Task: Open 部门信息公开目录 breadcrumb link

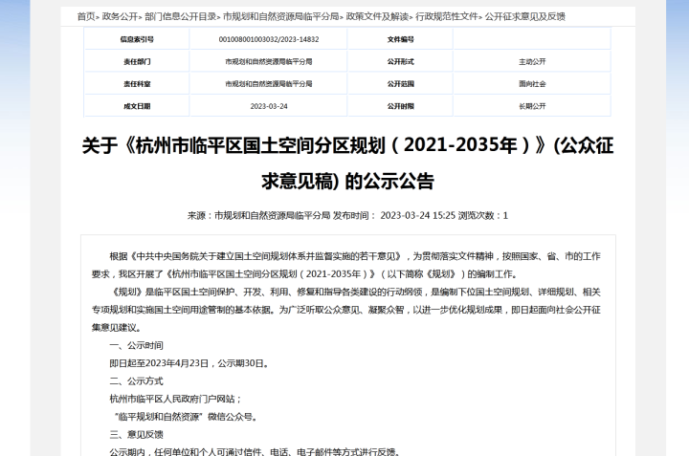Action: click(180, 16)
